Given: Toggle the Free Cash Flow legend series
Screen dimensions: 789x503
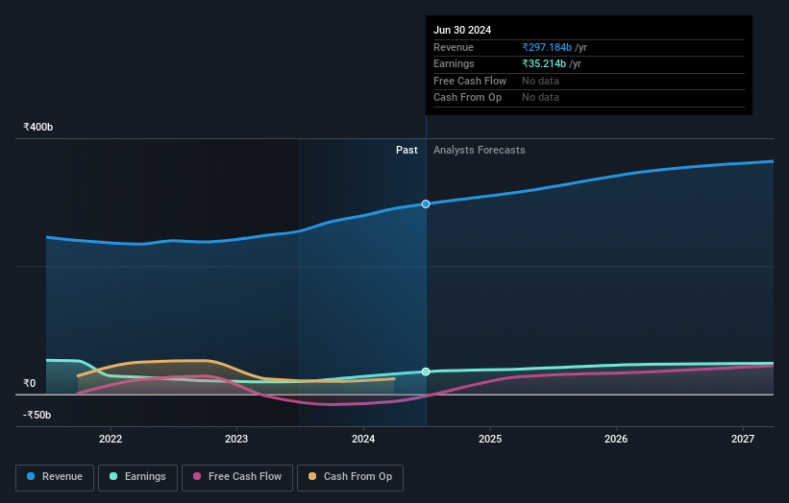Looking at the screenshot, I should 237,477.
